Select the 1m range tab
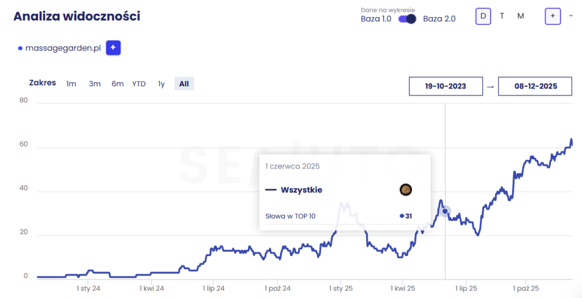582x298 pixels. click(x=71, y=84)
